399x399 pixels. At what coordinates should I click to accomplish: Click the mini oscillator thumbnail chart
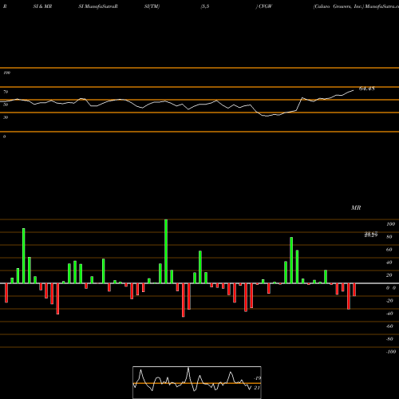click(197, 382)
